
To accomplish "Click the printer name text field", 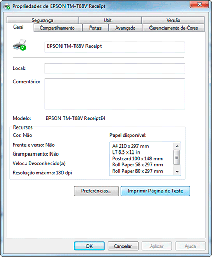I will point(115,47).
